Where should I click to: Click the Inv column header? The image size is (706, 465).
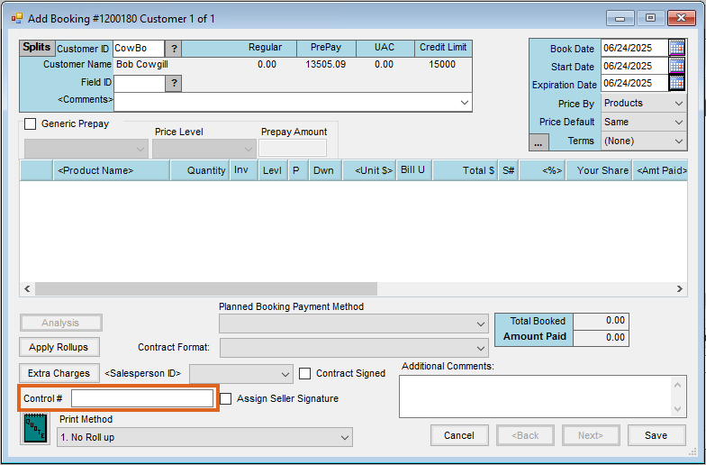click(x=243, y=170)
